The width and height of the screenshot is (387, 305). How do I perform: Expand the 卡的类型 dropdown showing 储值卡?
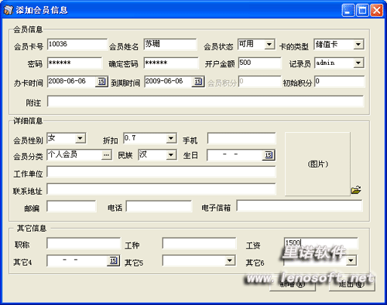click(358, 45)
